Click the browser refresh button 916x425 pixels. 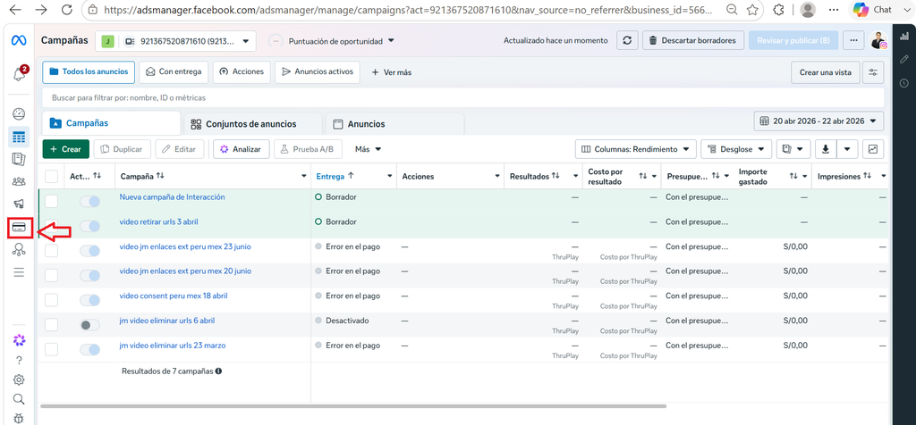coord(66,10)
